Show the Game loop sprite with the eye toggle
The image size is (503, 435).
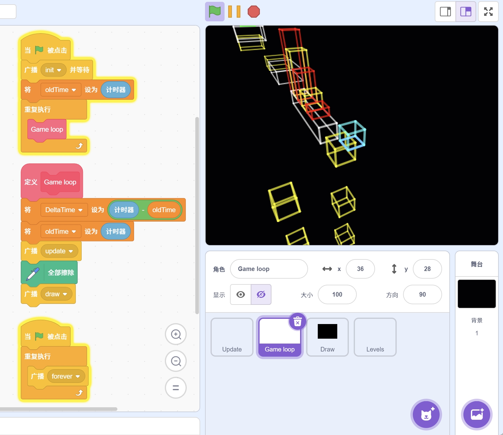click(241, 294)
